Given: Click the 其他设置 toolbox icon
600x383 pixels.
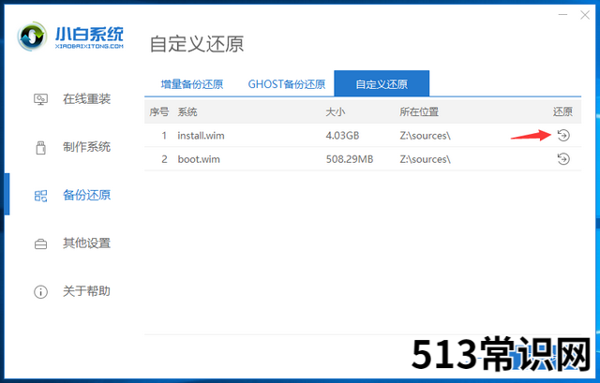Looking at the screenshot, I should pyautogui.click(x=40, y=243).
